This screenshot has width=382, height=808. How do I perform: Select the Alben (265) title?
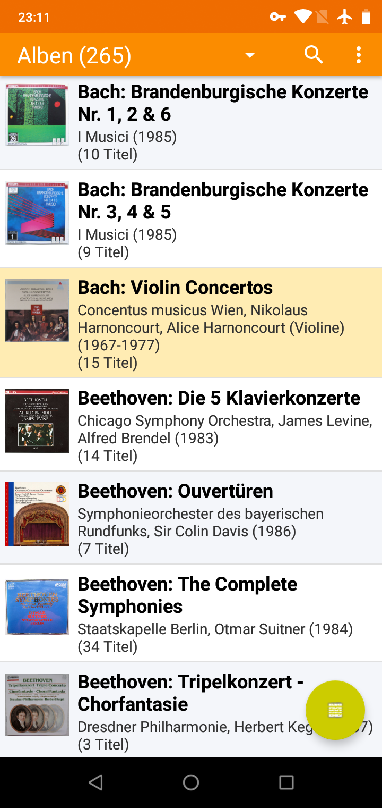click(74, 55)
